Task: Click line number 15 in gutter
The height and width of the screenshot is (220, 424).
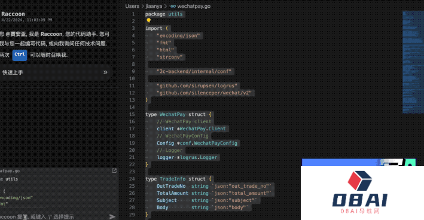Action: click(132, 114)
